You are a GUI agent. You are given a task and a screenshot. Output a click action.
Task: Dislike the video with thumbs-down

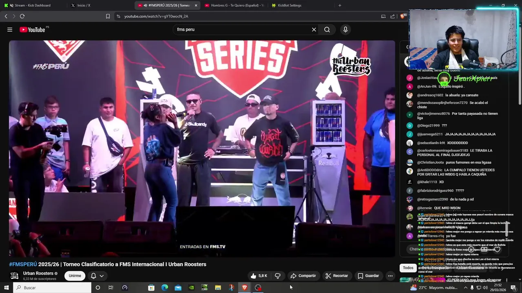[278, 276]
